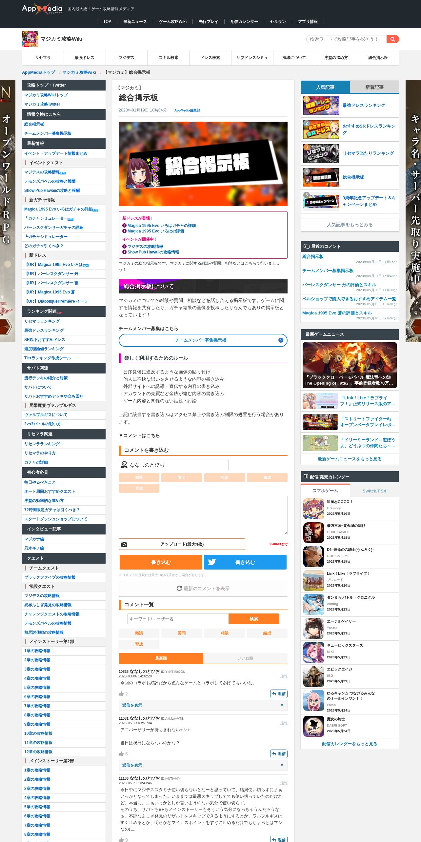Click the orange search magnifier button

[392, 39]
